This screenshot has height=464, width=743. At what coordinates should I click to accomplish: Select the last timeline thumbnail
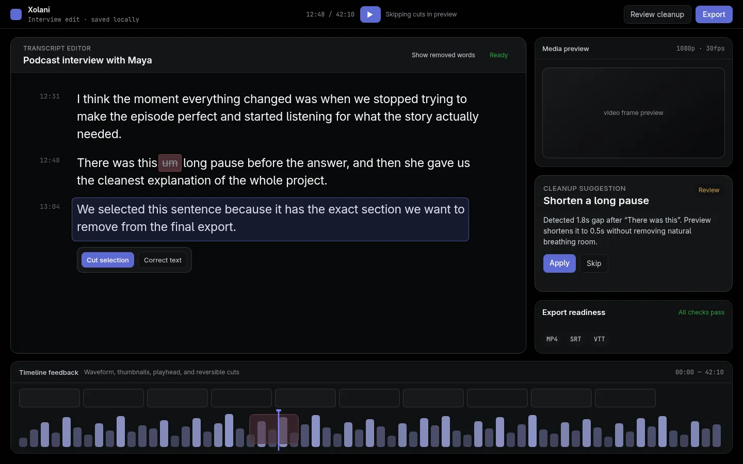[x=625, y=398]
